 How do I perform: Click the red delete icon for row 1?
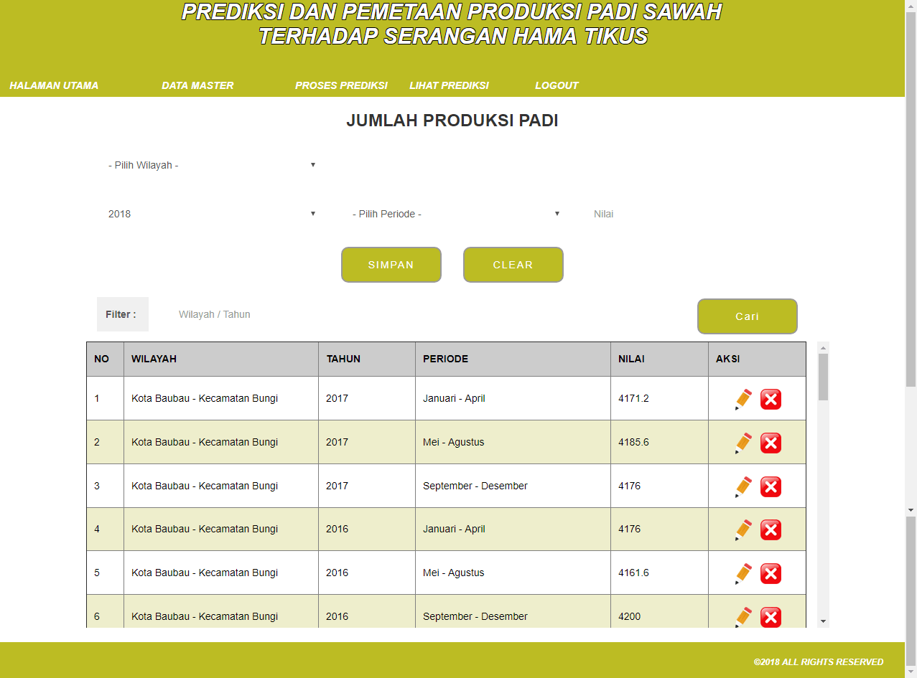771,399
